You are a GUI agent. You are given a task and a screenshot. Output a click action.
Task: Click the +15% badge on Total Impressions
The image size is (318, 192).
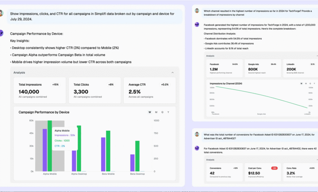(x=55, y=85)
